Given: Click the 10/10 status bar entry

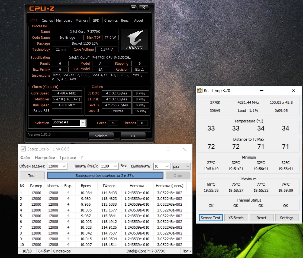Looking at the screenshot, I should (x=27, y=251).
